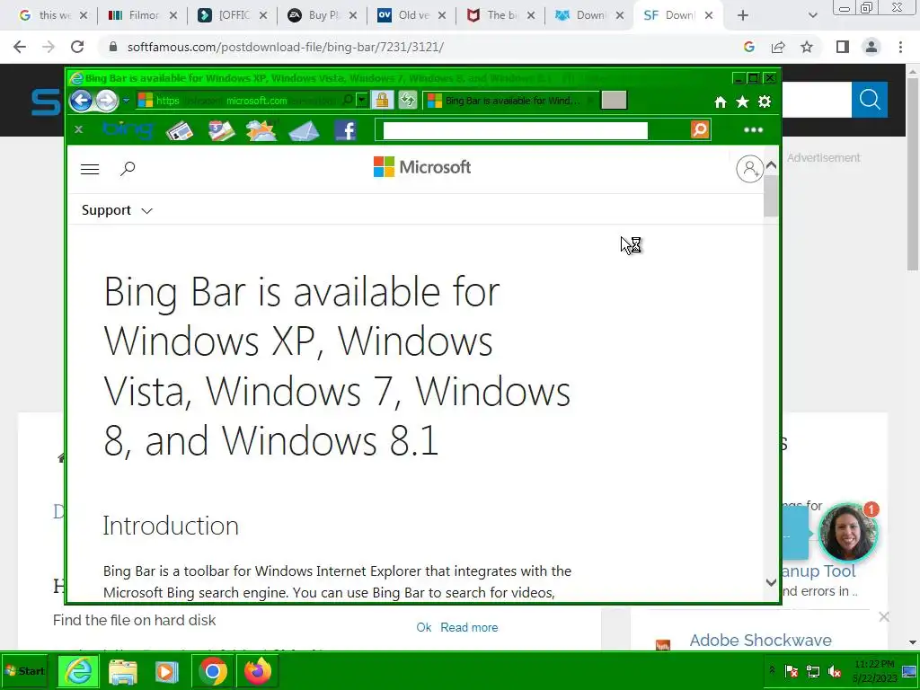Open a new tab in Internet Explorer
The height and width of the screenshot is (690, 920).
click(x=614, y=101)
